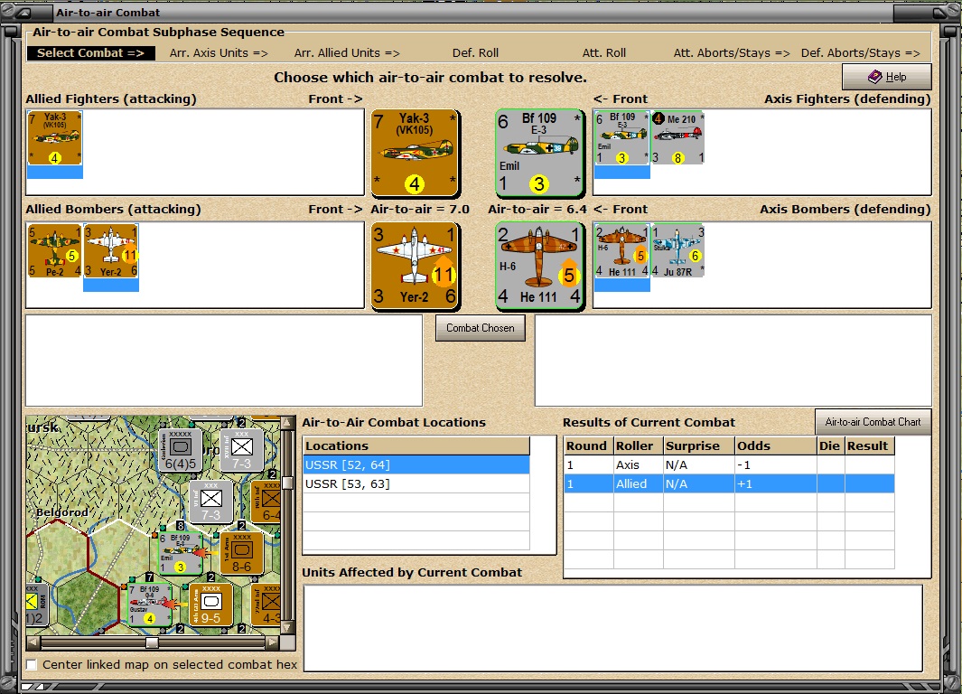Click the Att. Roll step
Viewport: 962px width, 694px height.
(x=604, y=52)
